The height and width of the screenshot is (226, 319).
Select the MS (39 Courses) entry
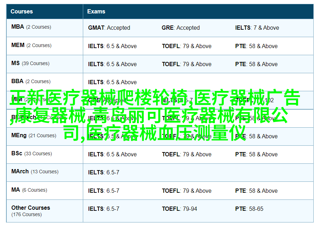pyautogui.click(x=30, y=63)
